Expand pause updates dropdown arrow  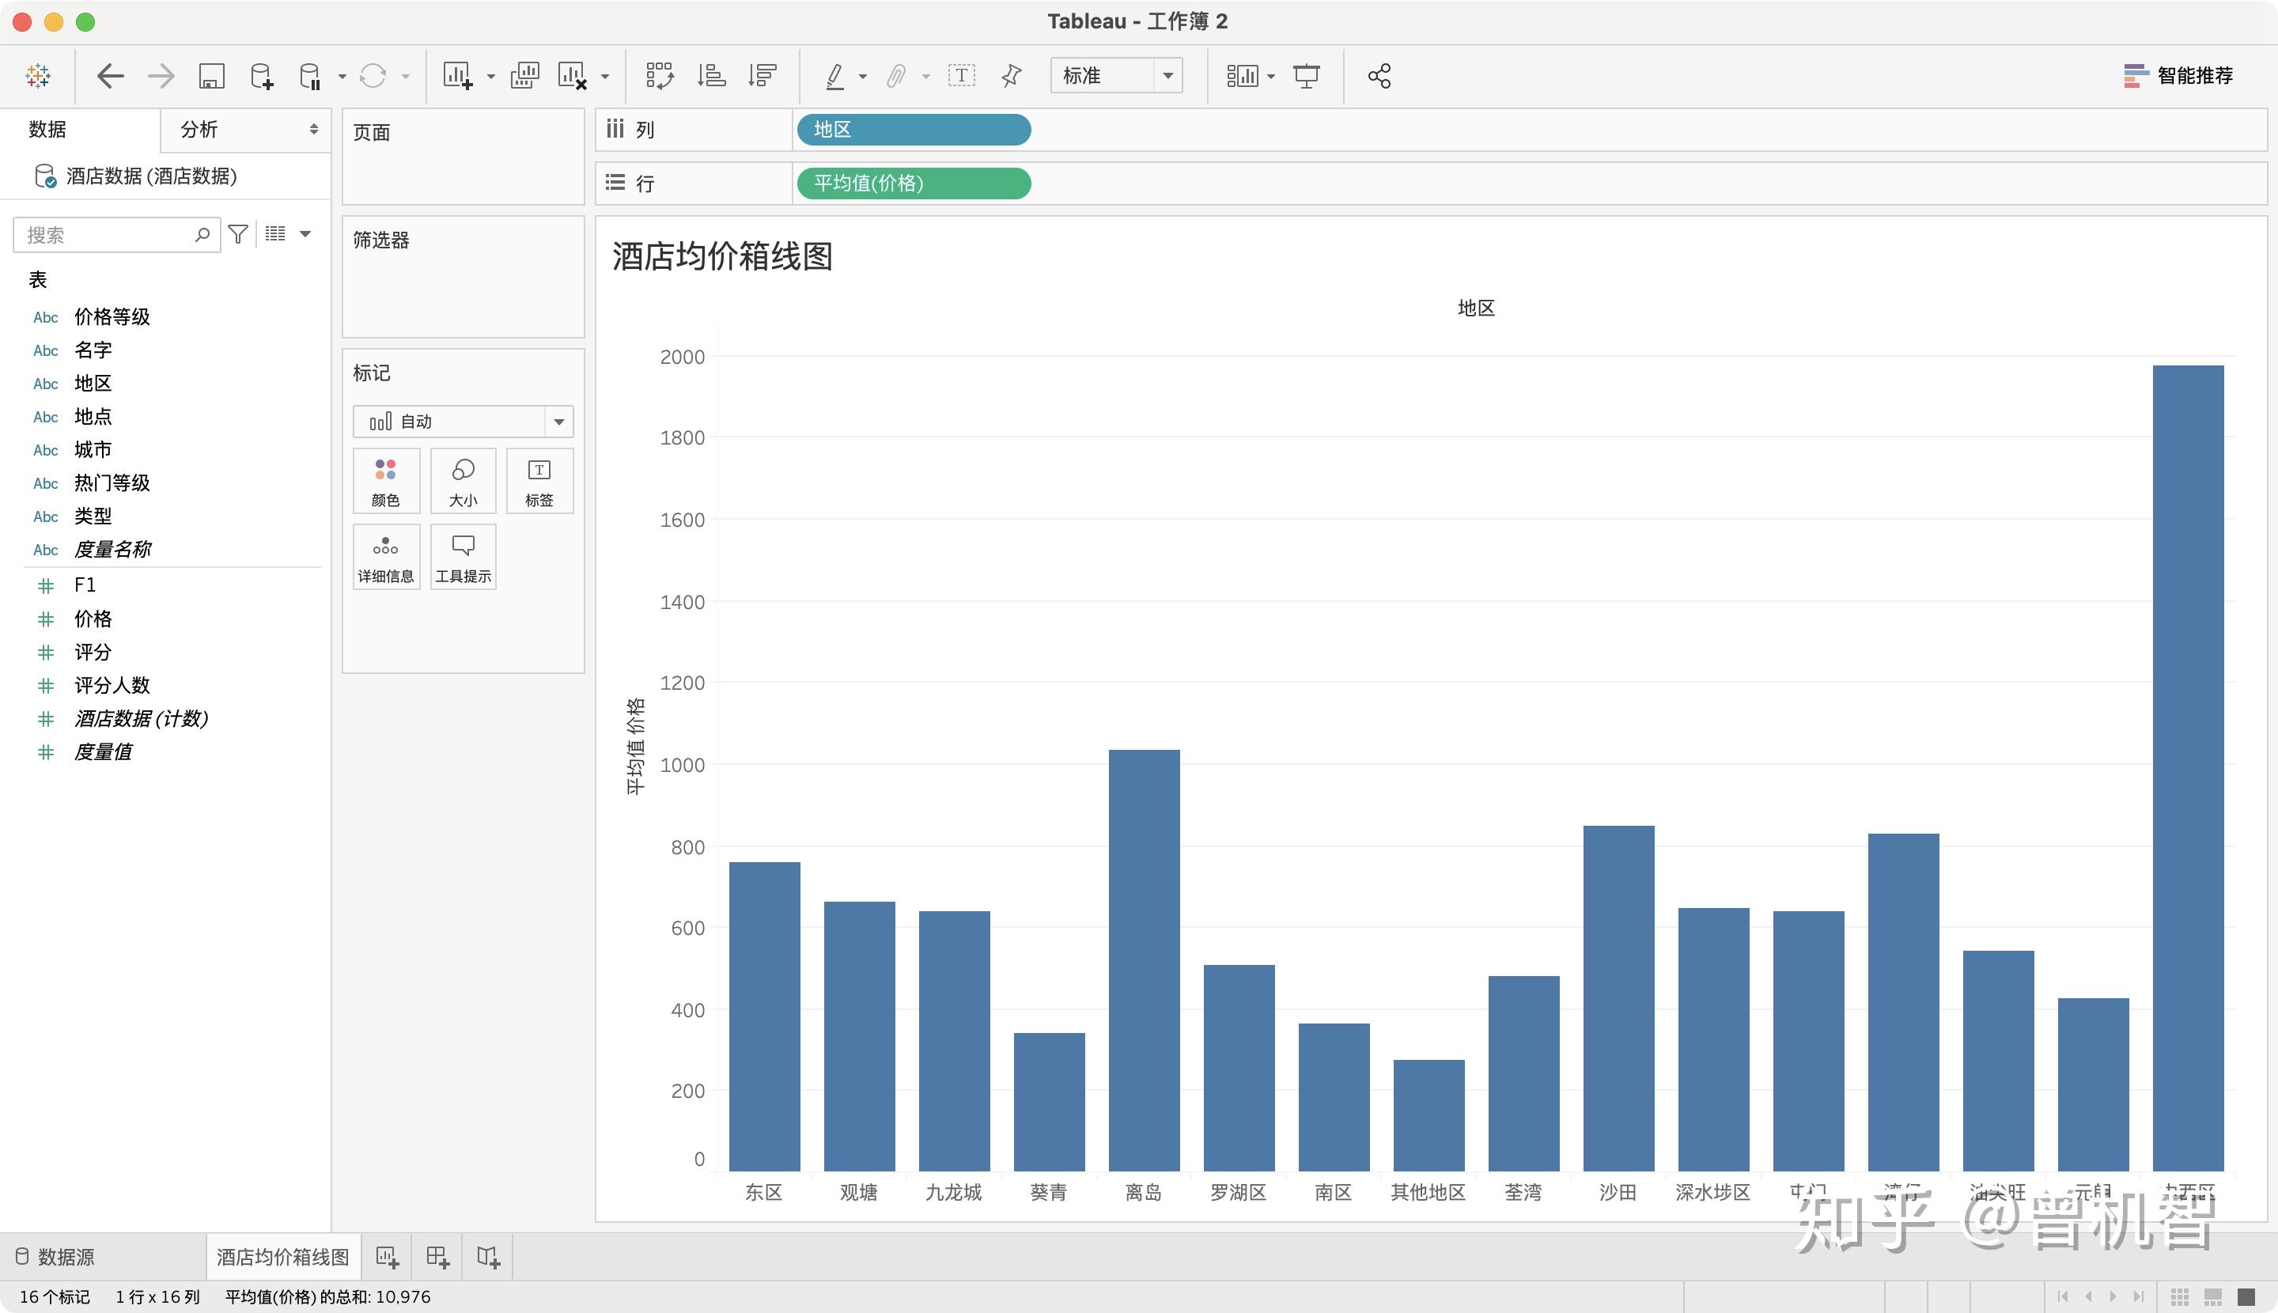point(342,77)
